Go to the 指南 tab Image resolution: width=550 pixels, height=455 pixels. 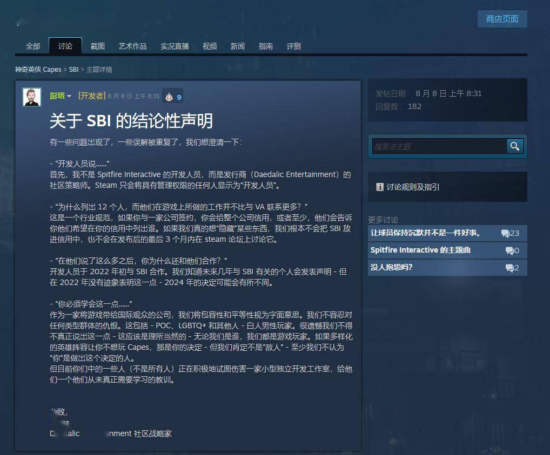point(265,46)
